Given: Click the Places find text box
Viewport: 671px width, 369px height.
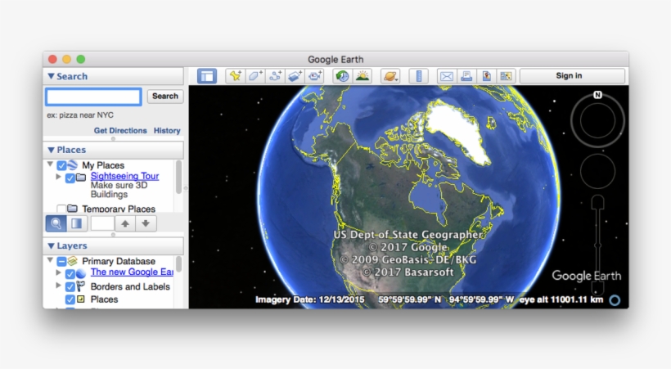Looking at the screenshot, I should (x=102, y=223).
